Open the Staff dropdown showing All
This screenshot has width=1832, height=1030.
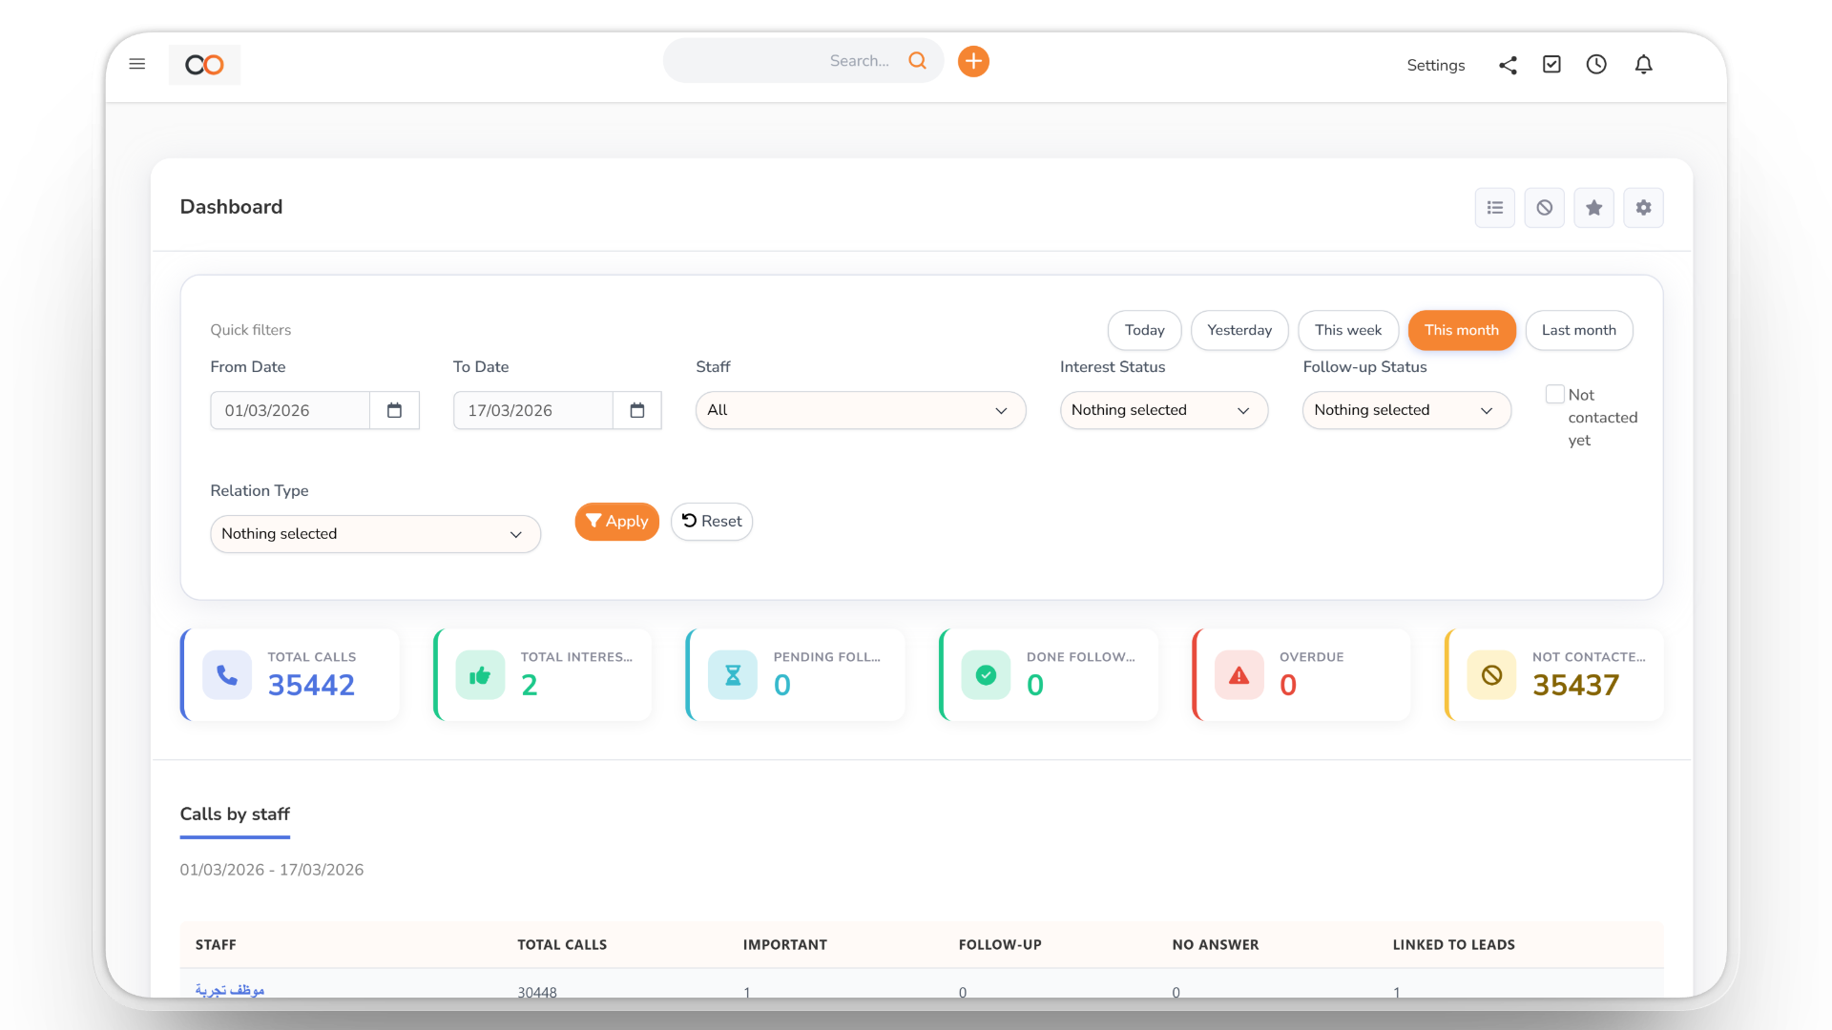coord(860,410)
